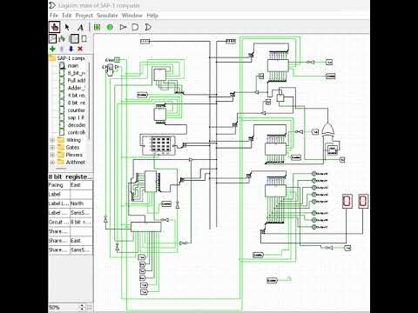418x313 pixels.
Task: Open the Share dropdown showing East
Action: 81,241
